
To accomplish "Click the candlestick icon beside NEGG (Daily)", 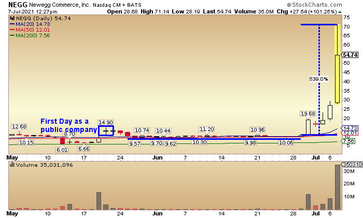I will [12, 18].
